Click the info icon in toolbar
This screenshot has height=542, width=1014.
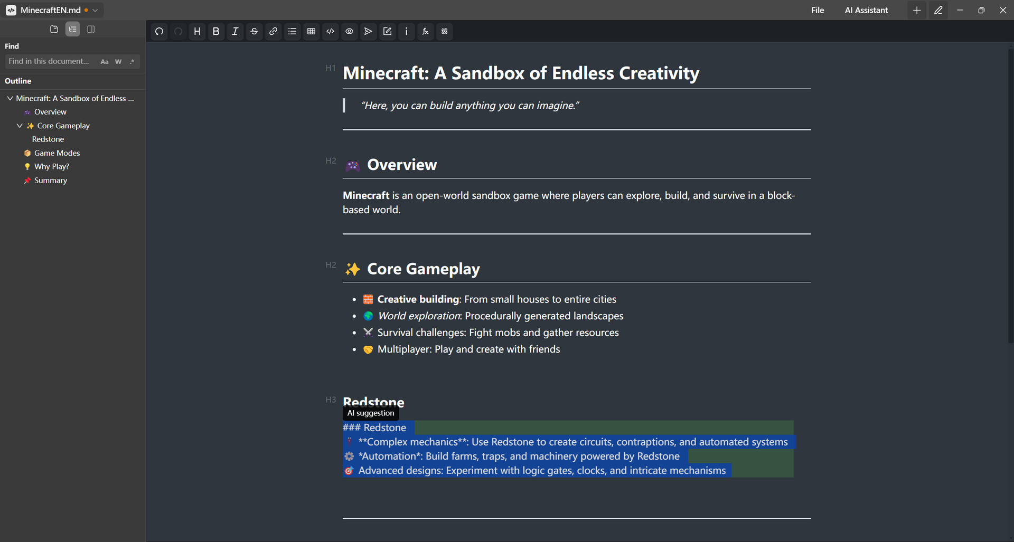406,31
